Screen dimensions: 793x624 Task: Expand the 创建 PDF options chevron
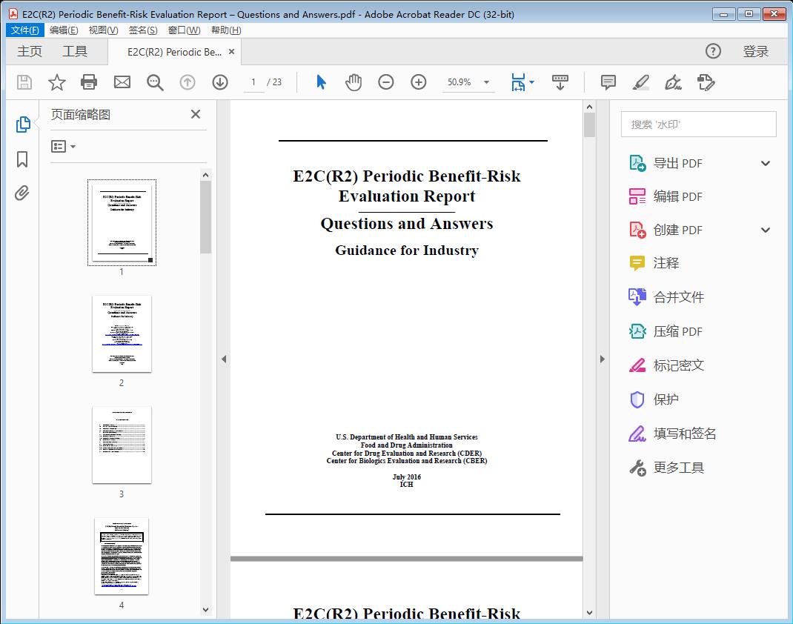[765, 230]
